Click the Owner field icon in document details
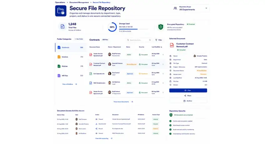Viewport: 265px width, 144px height. [170, 56]
